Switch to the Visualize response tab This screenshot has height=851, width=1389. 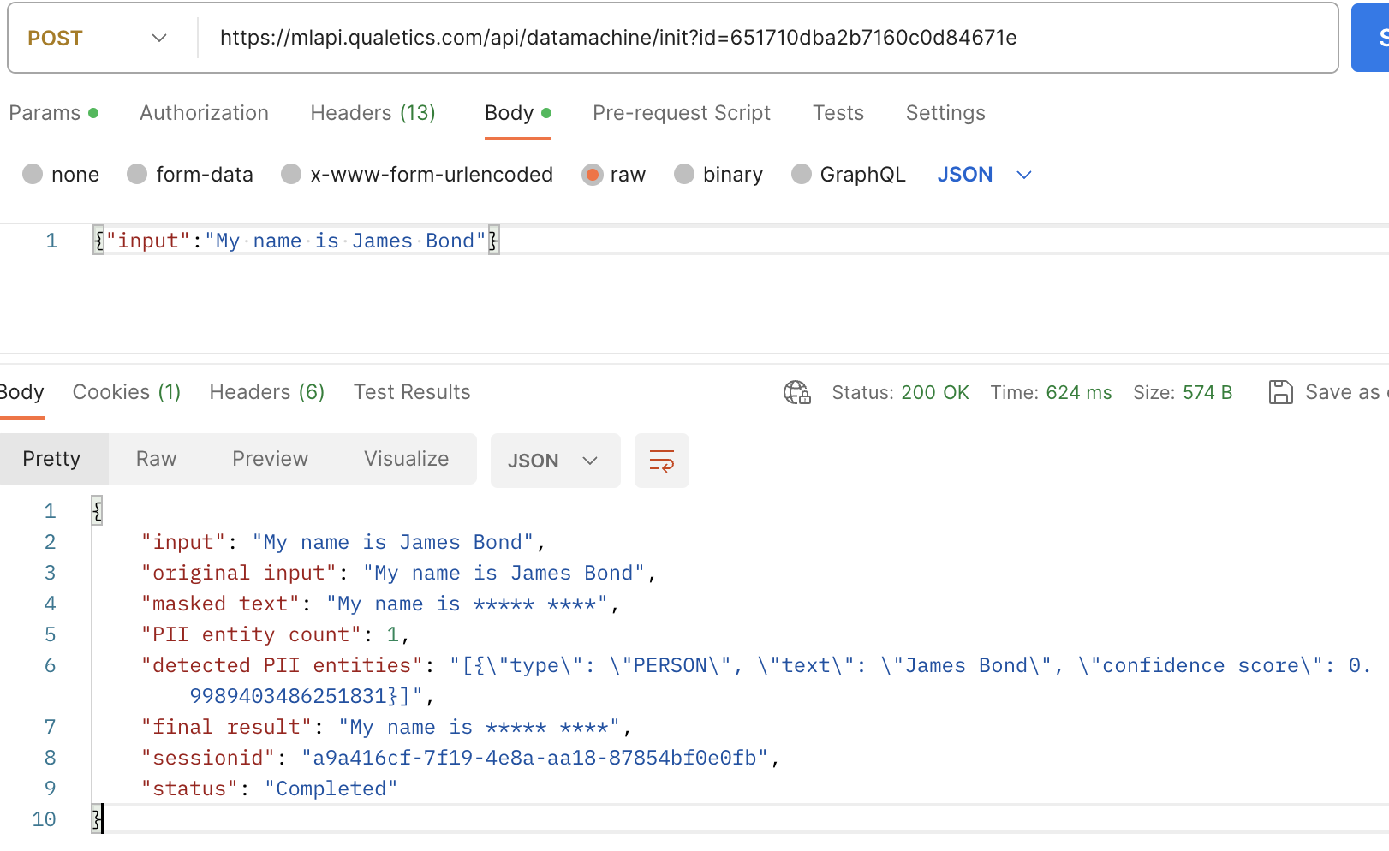pos(405,458)
